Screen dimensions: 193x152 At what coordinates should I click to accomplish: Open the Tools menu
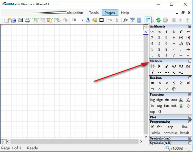(94, 13)
